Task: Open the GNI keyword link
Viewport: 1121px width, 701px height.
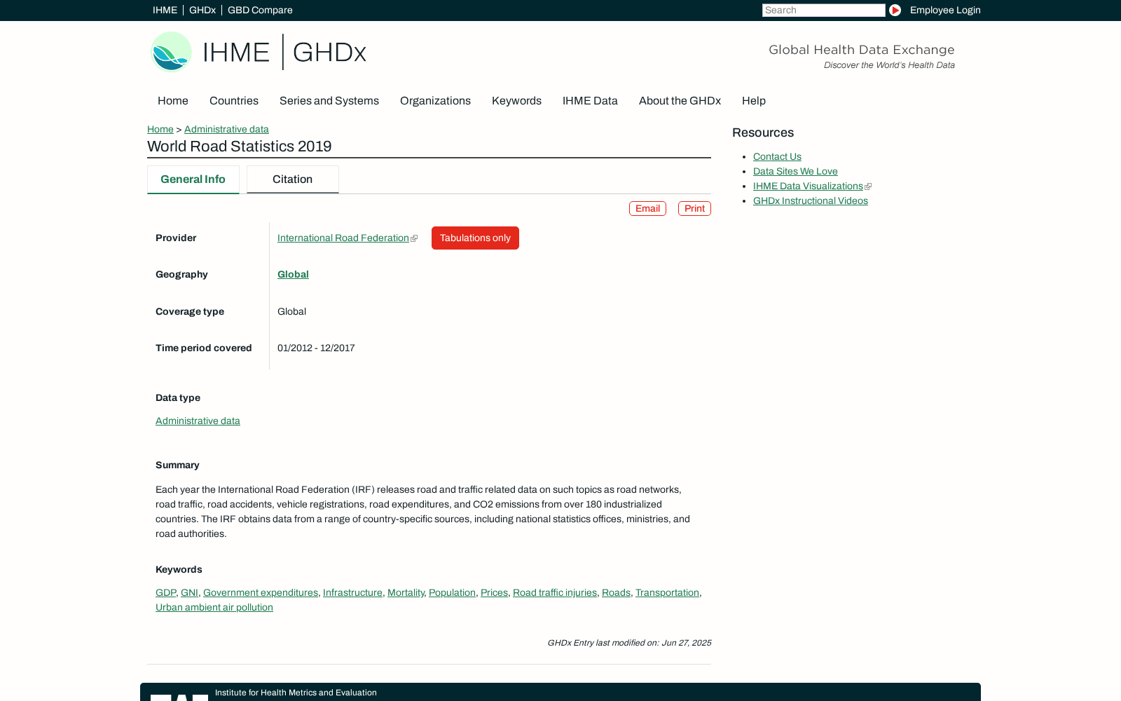Action: (189, 592)
